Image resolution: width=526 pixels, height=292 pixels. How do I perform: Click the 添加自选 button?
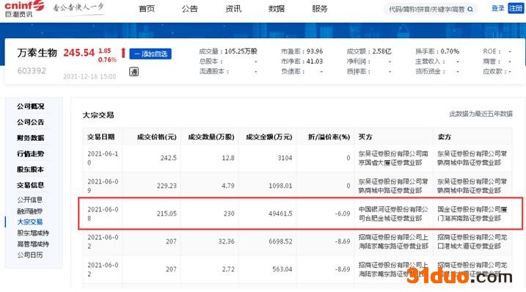coord(150,54)
